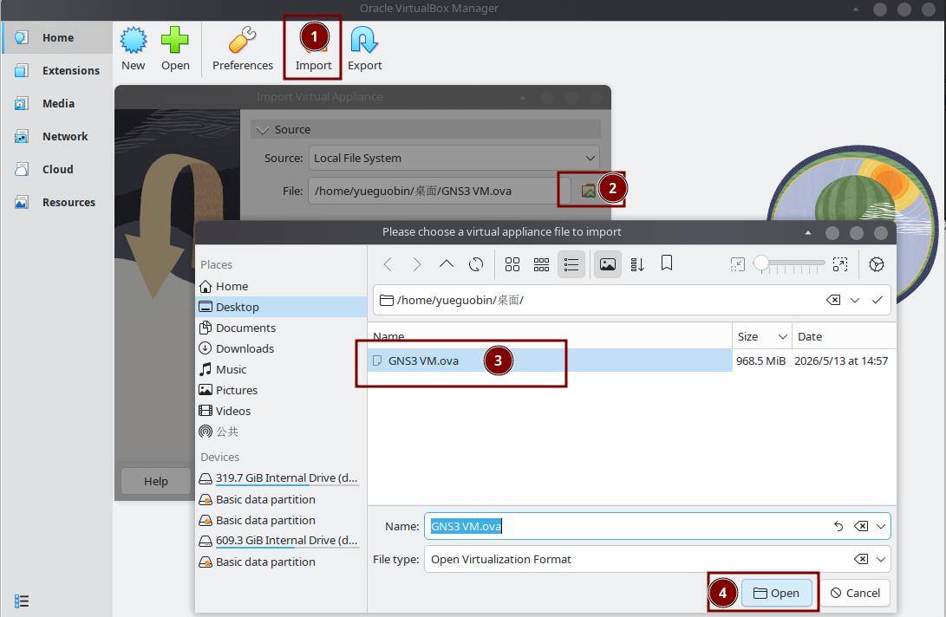
Task: Open Resources in the sidebar
Action: (58, 202)
